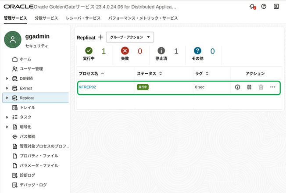
Task: Click the stopped count 1 beside 停止済
Action: point(176,51)
